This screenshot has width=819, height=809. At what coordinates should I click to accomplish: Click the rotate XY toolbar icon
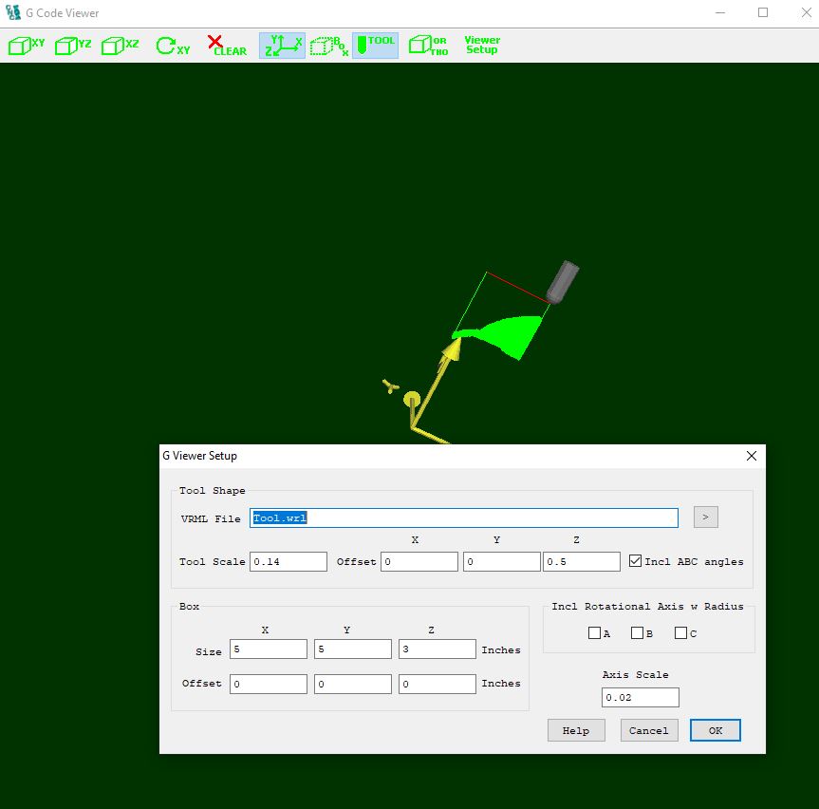pos(173,46)
